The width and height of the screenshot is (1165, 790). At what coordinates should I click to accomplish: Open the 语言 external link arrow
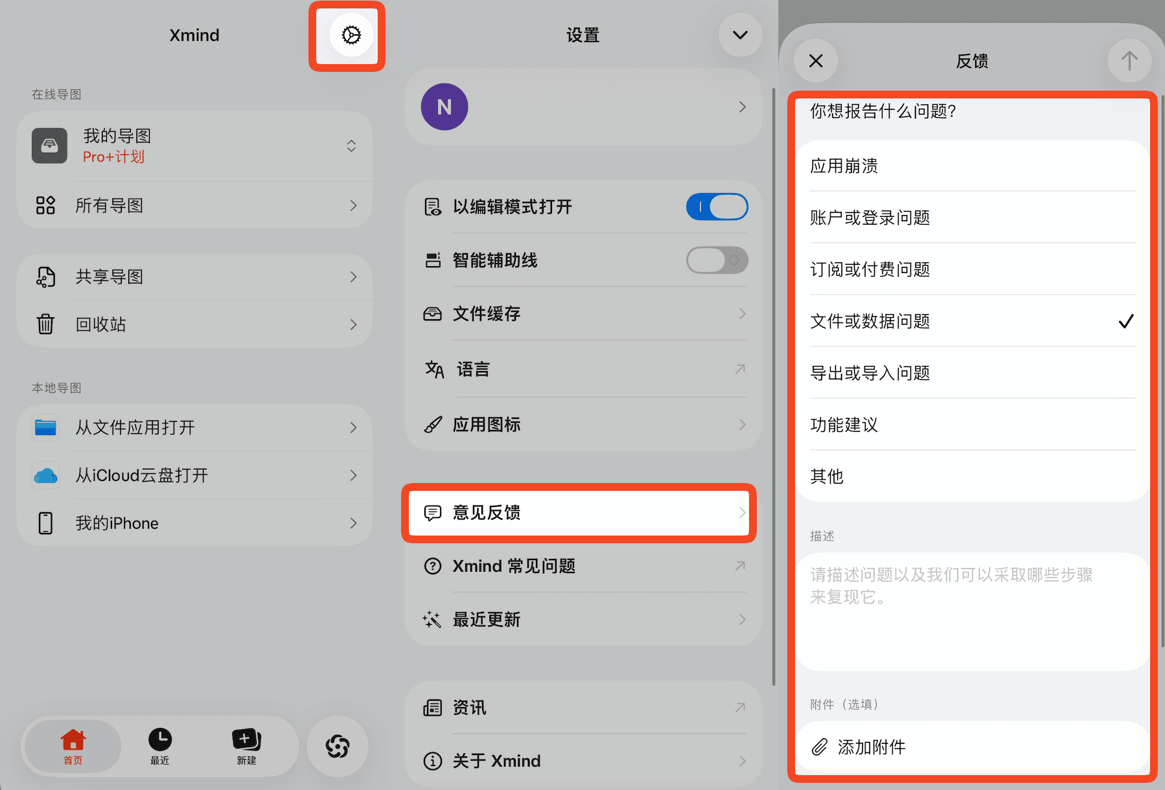tap(740, 369)
